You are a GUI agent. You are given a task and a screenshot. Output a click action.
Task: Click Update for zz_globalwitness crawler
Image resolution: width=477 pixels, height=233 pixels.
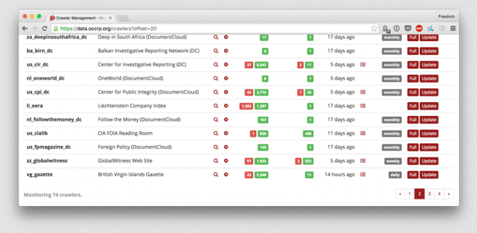click(x=429, y=161)
